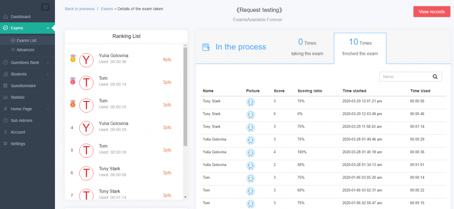Switch to the taking the exam tab
The height and width of the screenshot is (209, 454).
[307, 48]
